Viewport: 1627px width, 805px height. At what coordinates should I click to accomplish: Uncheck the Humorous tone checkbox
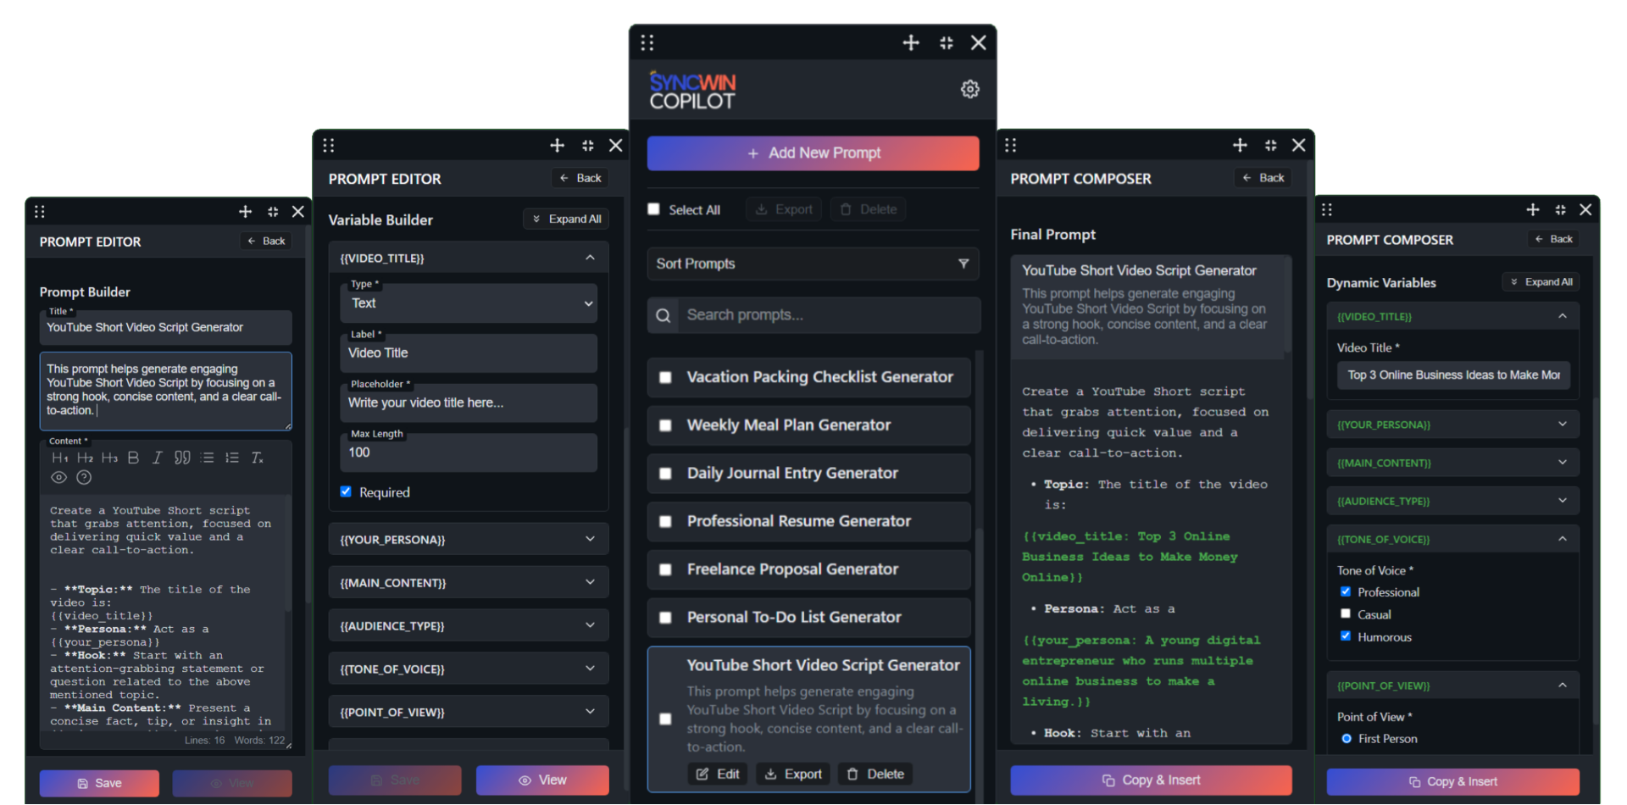[1346, 636]
